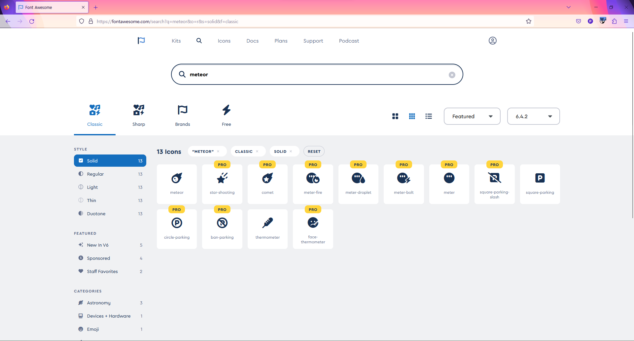Open a new browser tab
The height and width of the screenshot is (341, 634).
96,7
